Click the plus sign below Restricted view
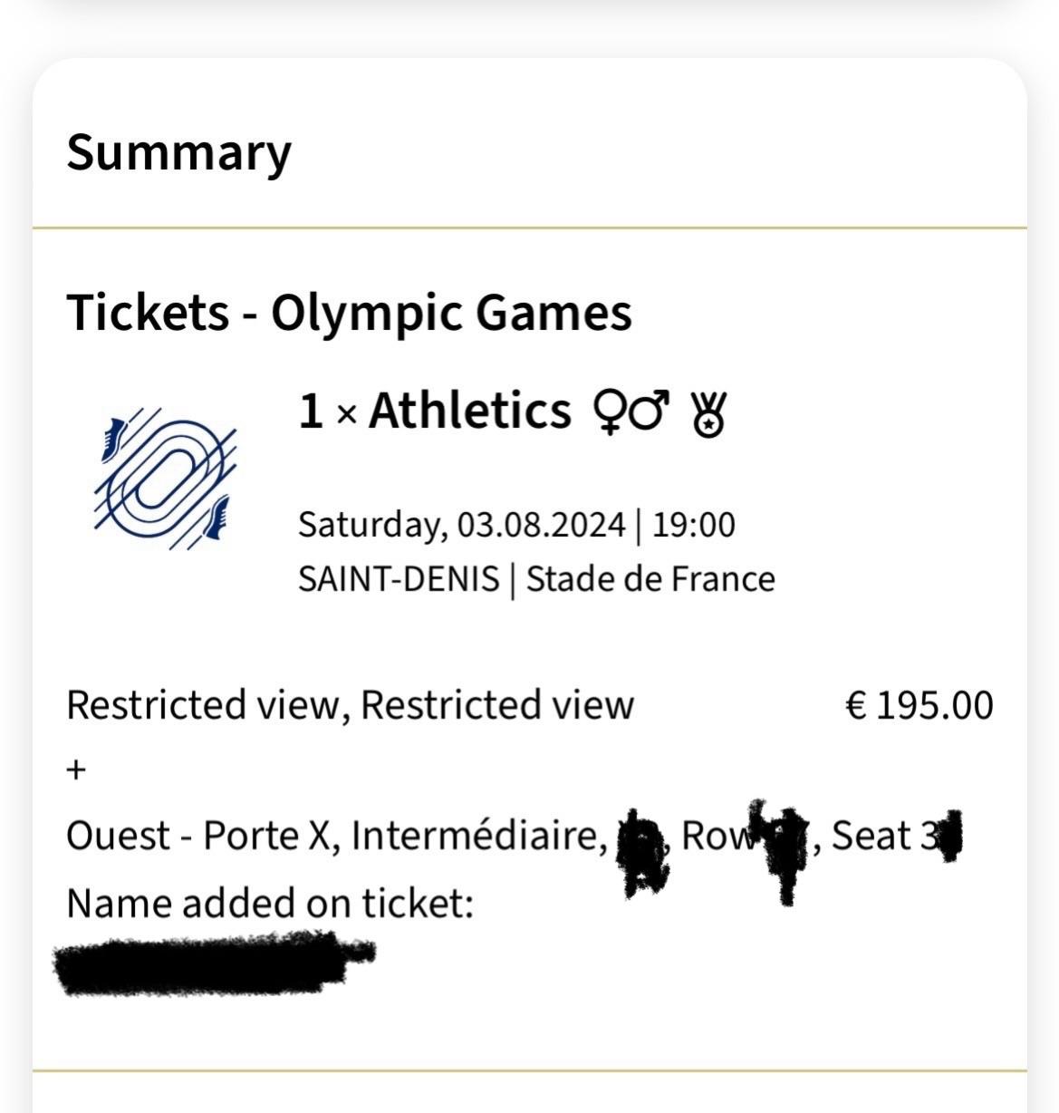 point(76,770)
